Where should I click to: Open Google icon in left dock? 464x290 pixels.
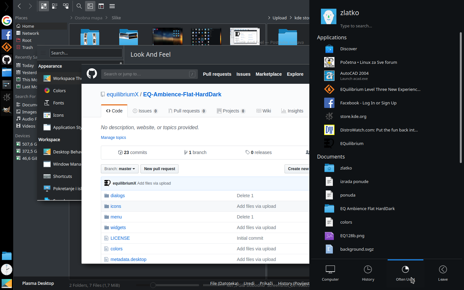pyautogui.click(x=7, y=21)
